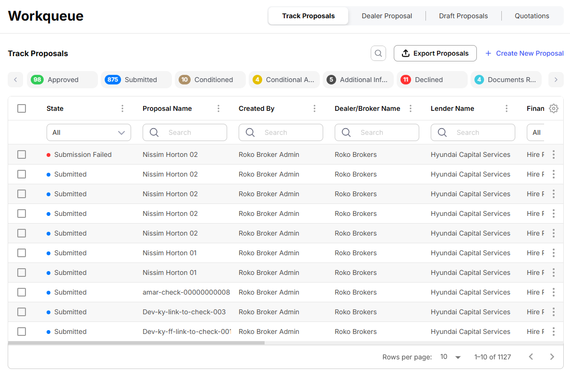The image size is (570, 380).
Task: Check Dev-ky-link-to-check-003 row checkbox
Action: tap(22, 312)
